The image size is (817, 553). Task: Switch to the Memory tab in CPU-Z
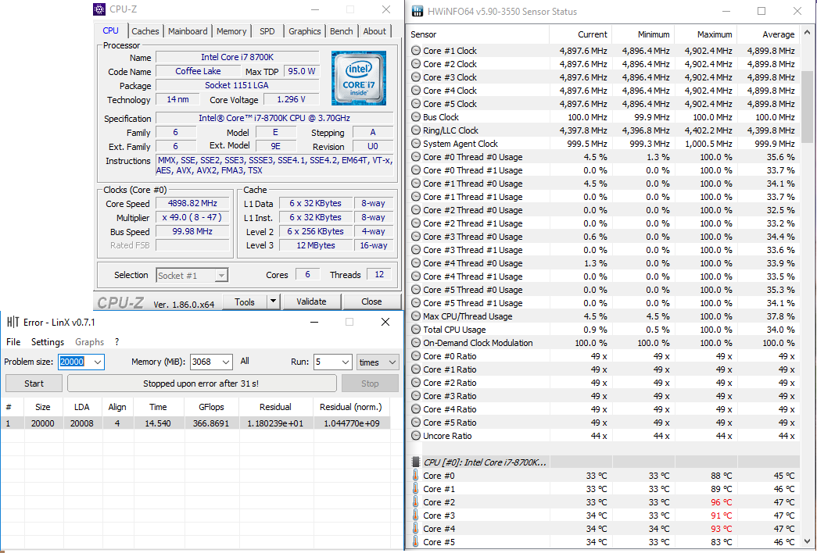(x=231, y=31)
